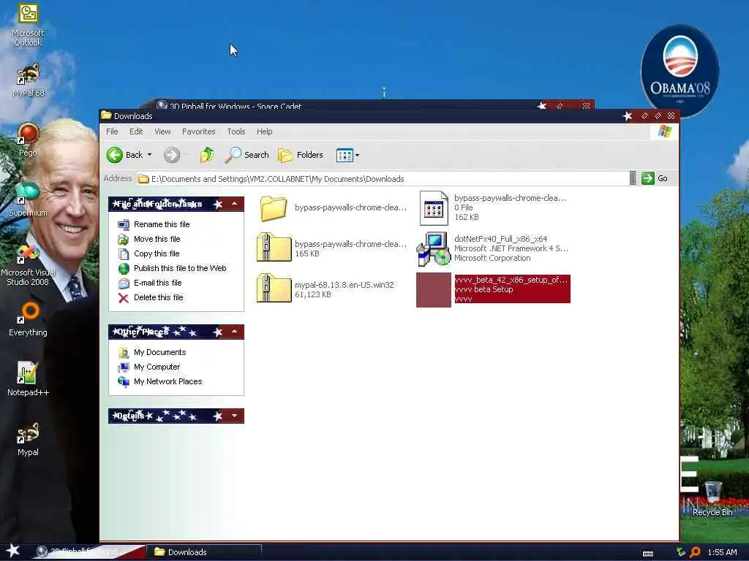Toggle the Folders pane

tap(301, 155)
